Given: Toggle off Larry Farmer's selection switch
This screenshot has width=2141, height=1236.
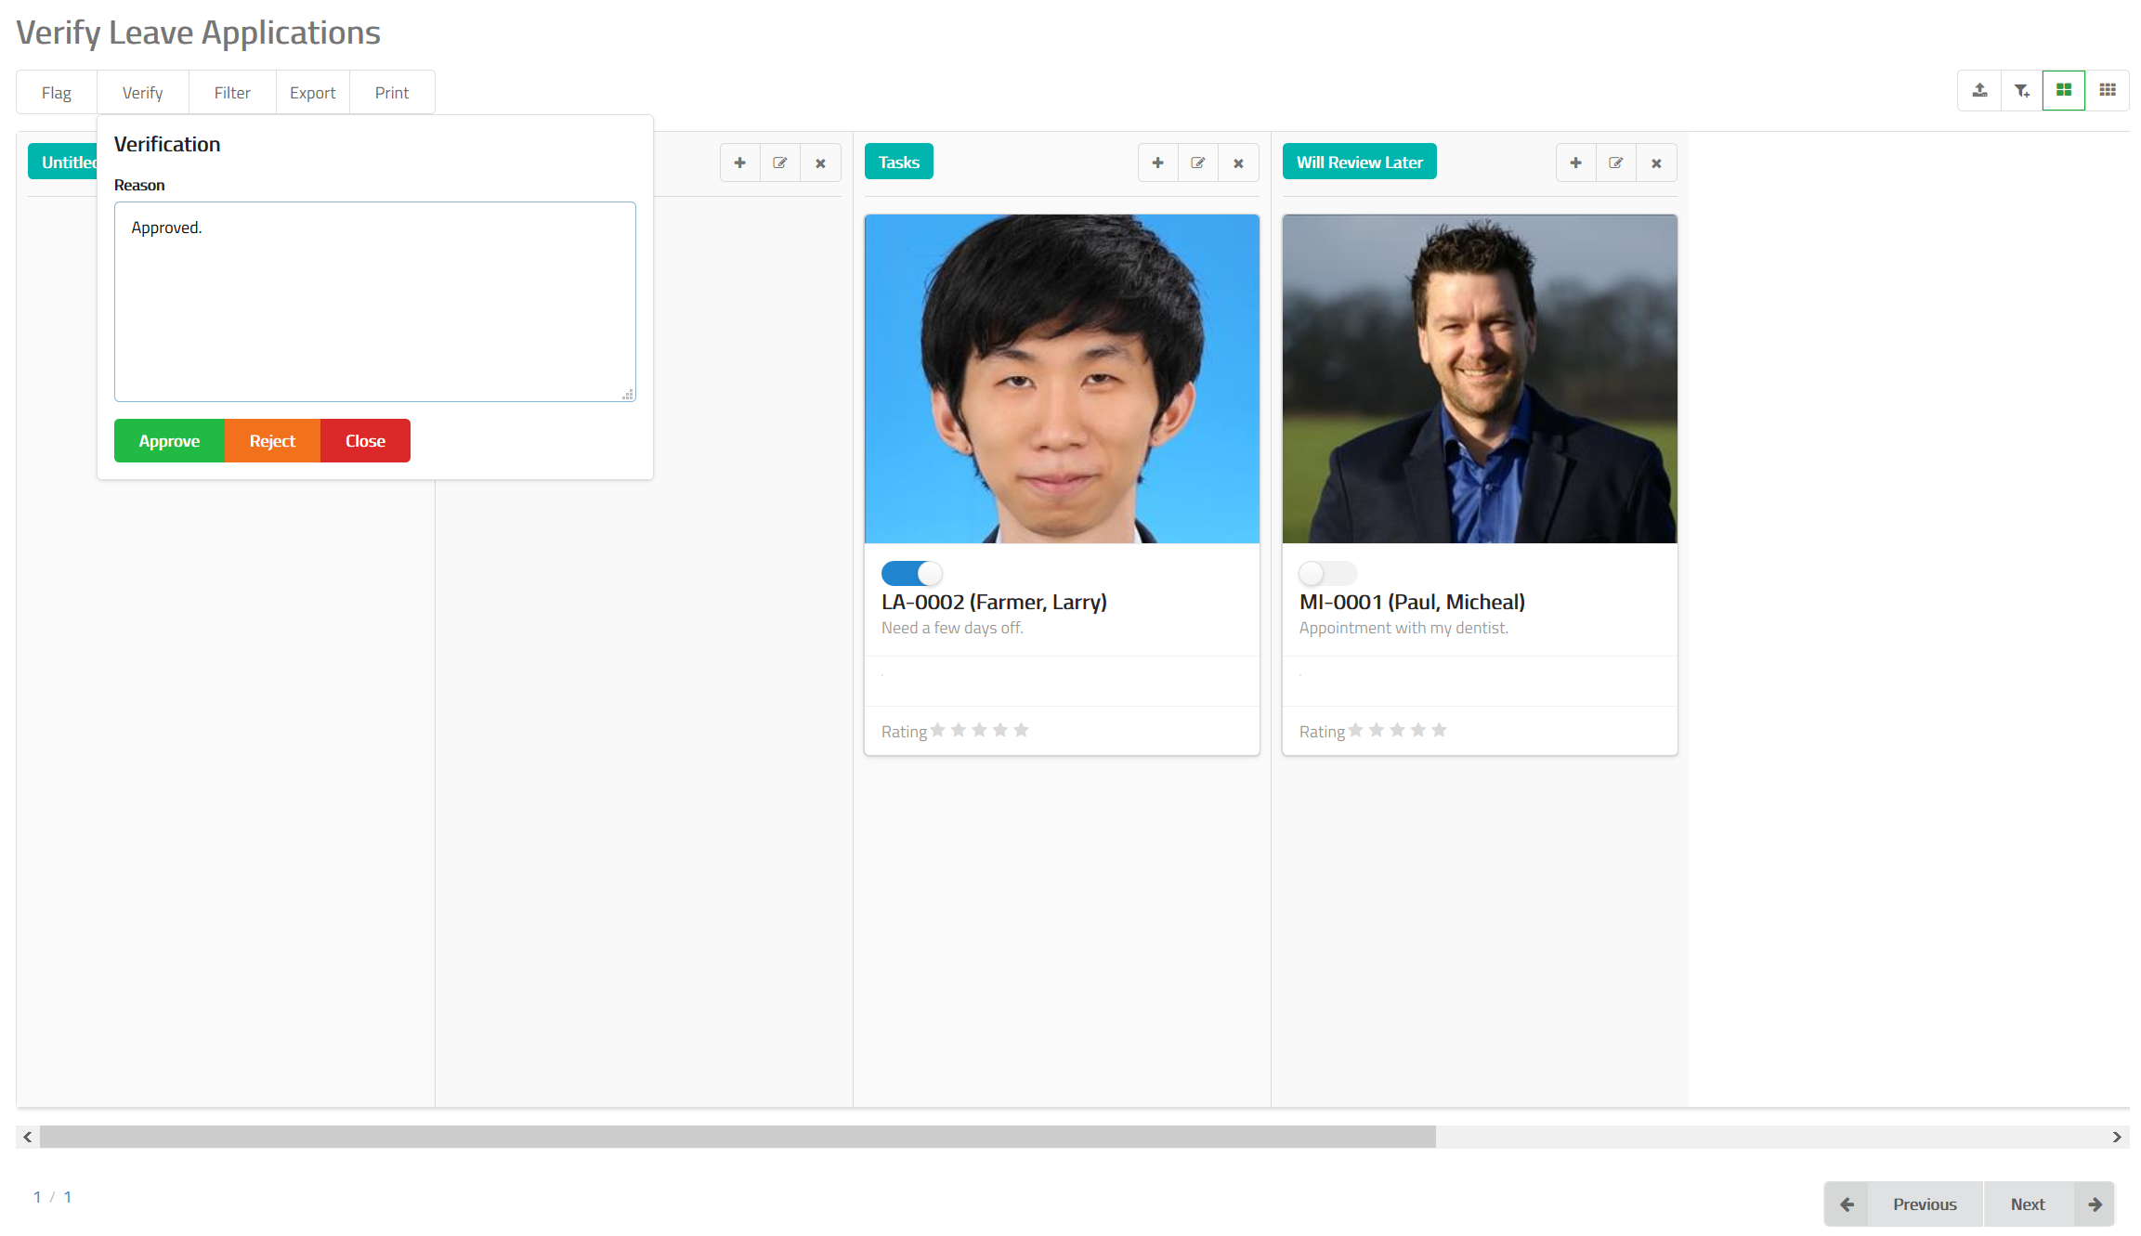Looking at the screenshot, I should point(910,573).
